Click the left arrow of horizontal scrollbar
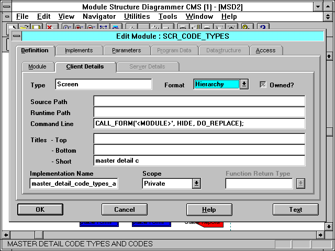Image resolution: width=335 pixels, height=251 pixels. (6, 234)
